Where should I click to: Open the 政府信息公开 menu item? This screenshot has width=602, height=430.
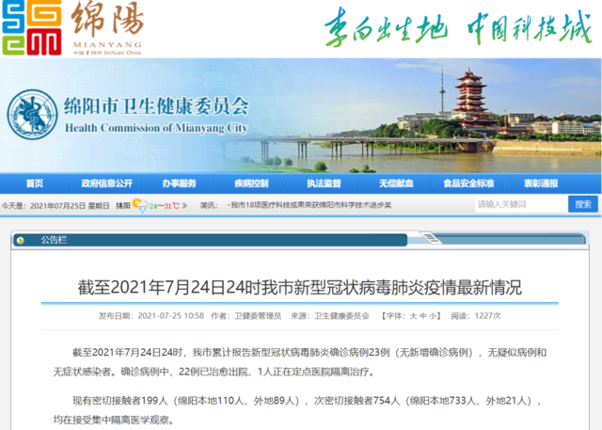click(x=106, y=183)
